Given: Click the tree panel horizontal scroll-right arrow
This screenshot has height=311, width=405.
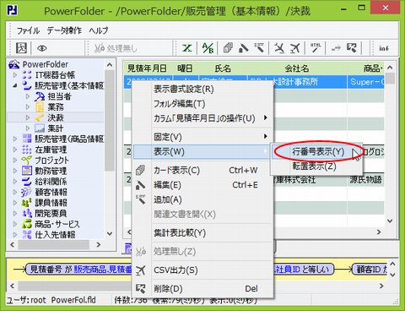Looking at the screenshot, I should (x=99, y=244).
